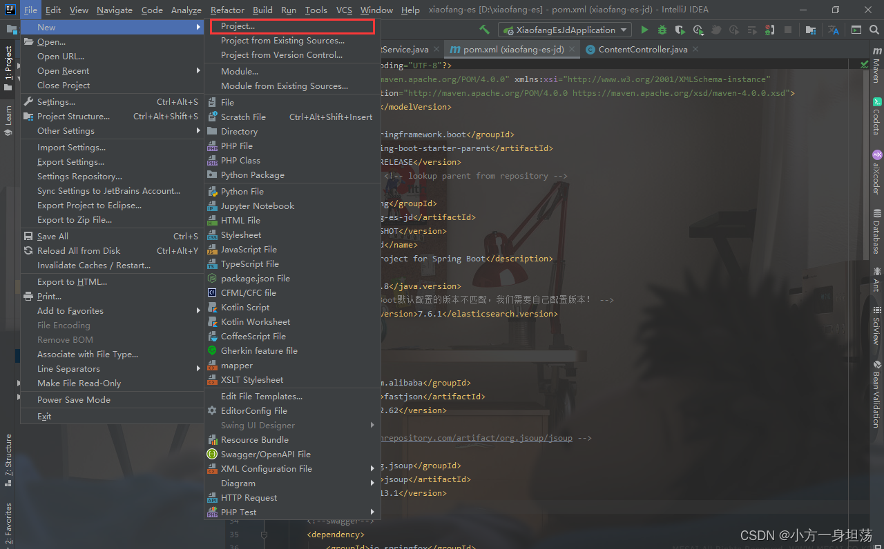Expand the Diagram submenu
Viewport: 884px width, 549px height.
click(x=292, y=483)
